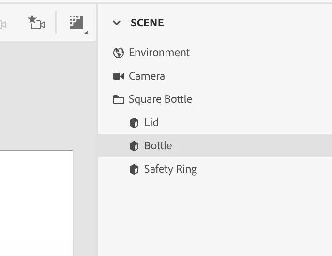The height and width of the screenshot is (256, 332).
Task: Click the Scene panel title
Action: point(147,23)
